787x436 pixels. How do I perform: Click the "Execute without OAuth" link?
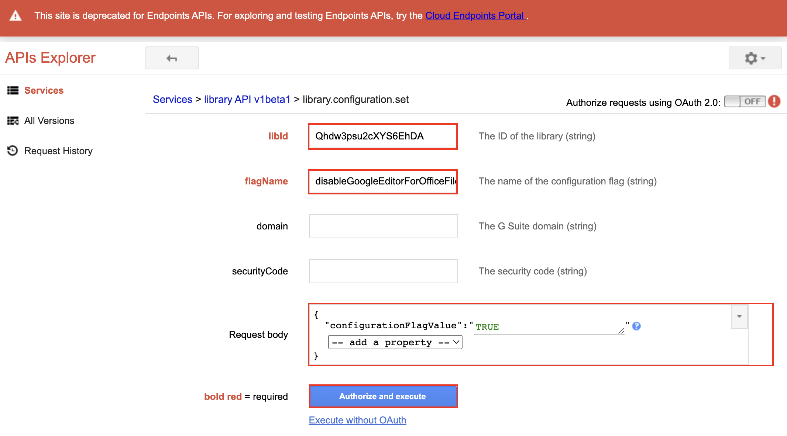click(x=357, y=420)
